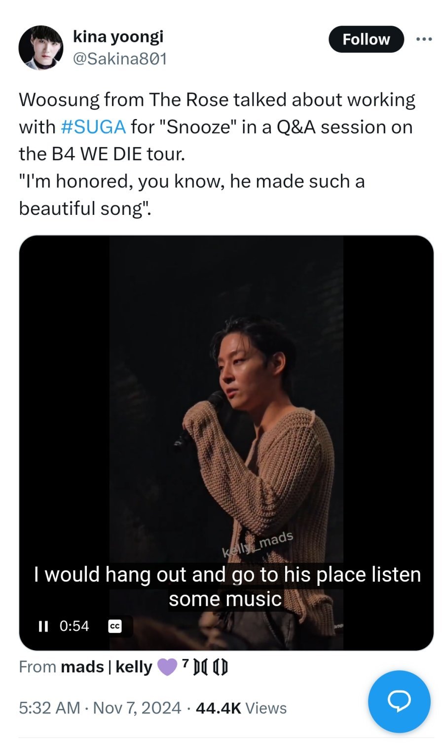Toggle closed captions CC button
The width and height of the screenshot is (443, 744).
114,626
